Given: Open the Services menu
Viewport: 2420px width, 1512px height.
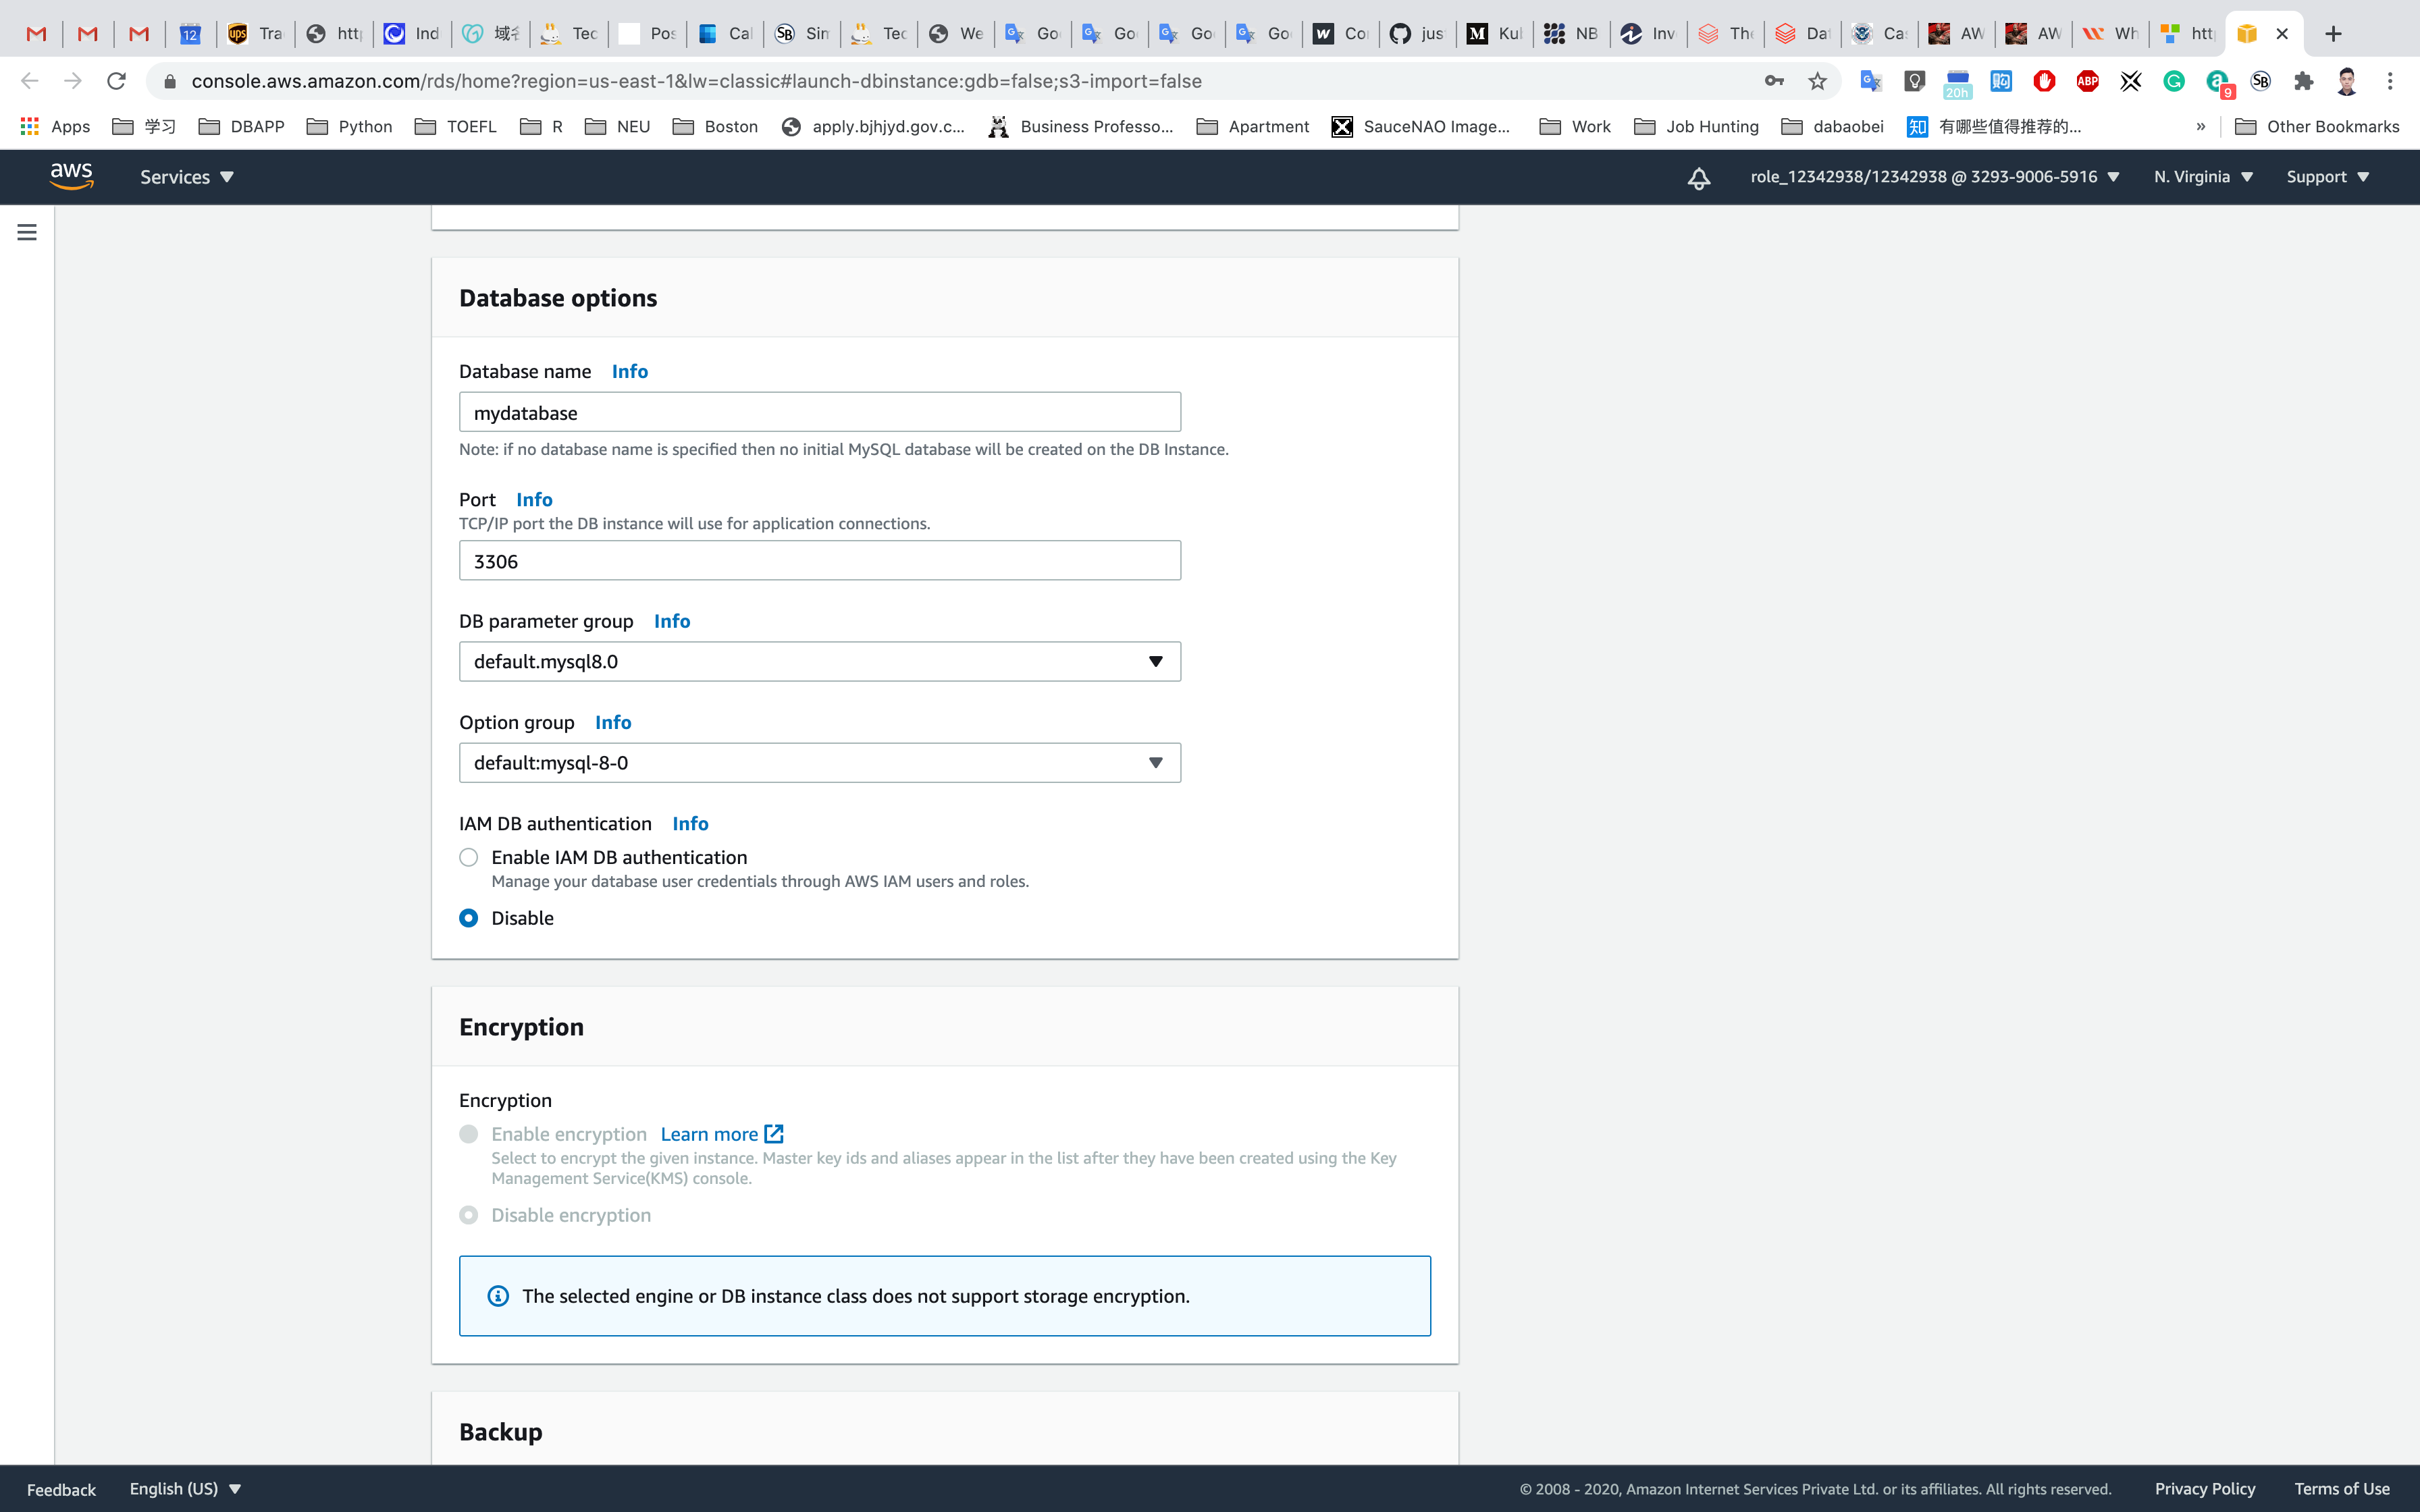Looking at the screenshot, I should pos(186,177).
